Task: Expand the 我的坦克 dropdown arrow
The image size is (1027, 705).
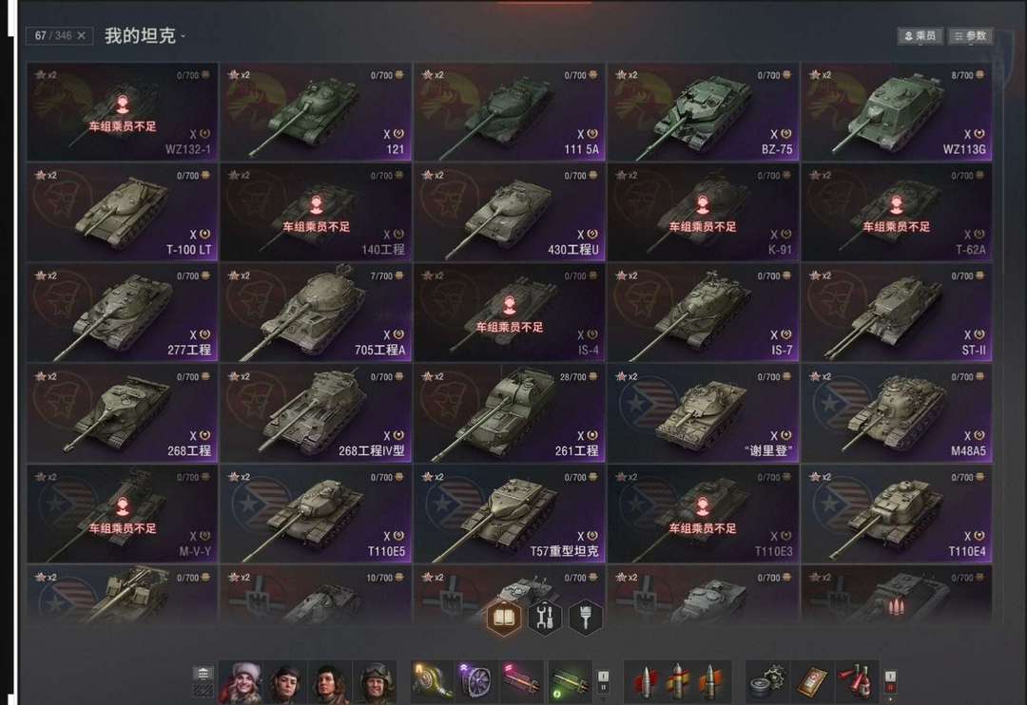Action: pyautogui.click(x=183, y=37)
